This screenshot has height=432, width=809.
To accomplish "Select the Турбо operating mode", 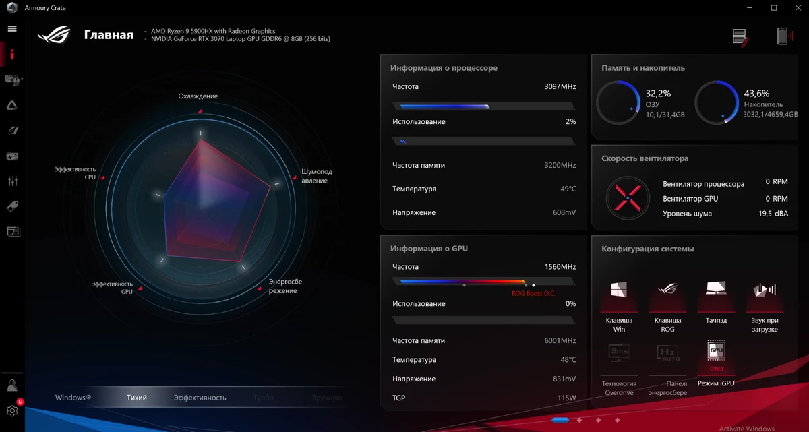I will (264, 398).
